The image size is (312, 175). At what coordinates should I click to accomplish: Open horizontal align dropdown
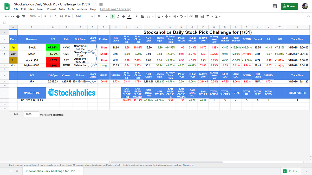tap(160, 16)
